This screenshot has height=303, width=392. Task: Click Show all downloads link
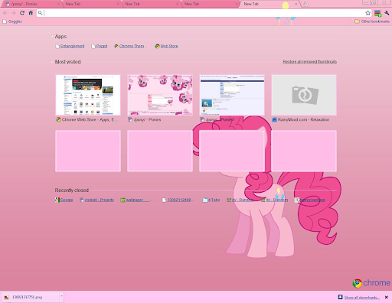pyautogui.click(x=361, y=298)
